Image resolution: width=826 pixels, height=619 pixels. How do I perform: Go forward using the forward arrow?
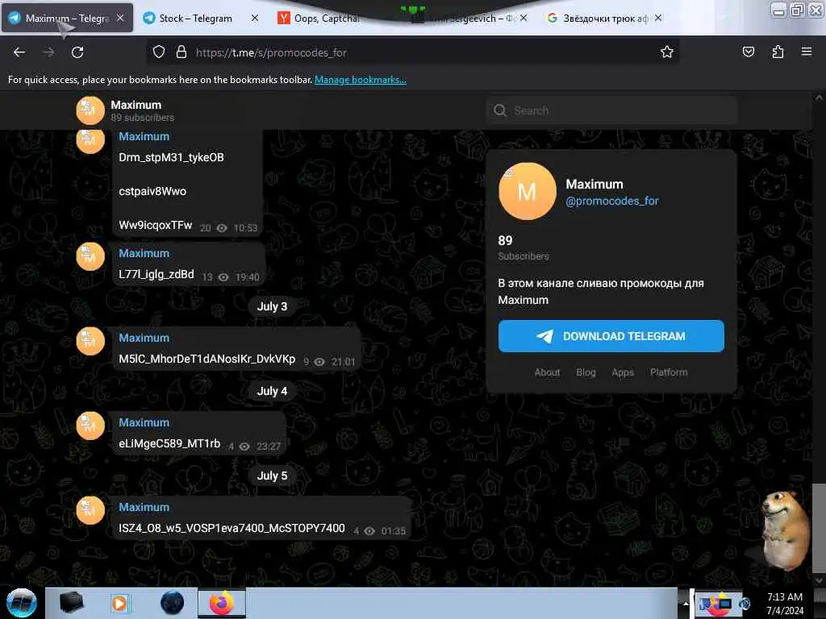48,52
